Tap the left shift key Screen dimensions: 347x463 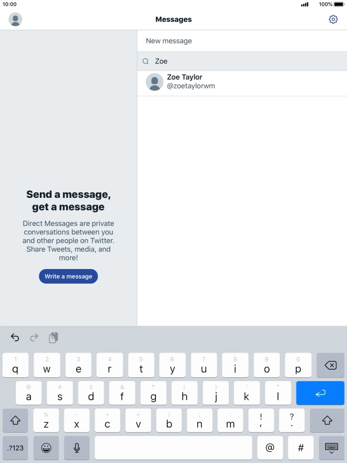click(15, 420)
